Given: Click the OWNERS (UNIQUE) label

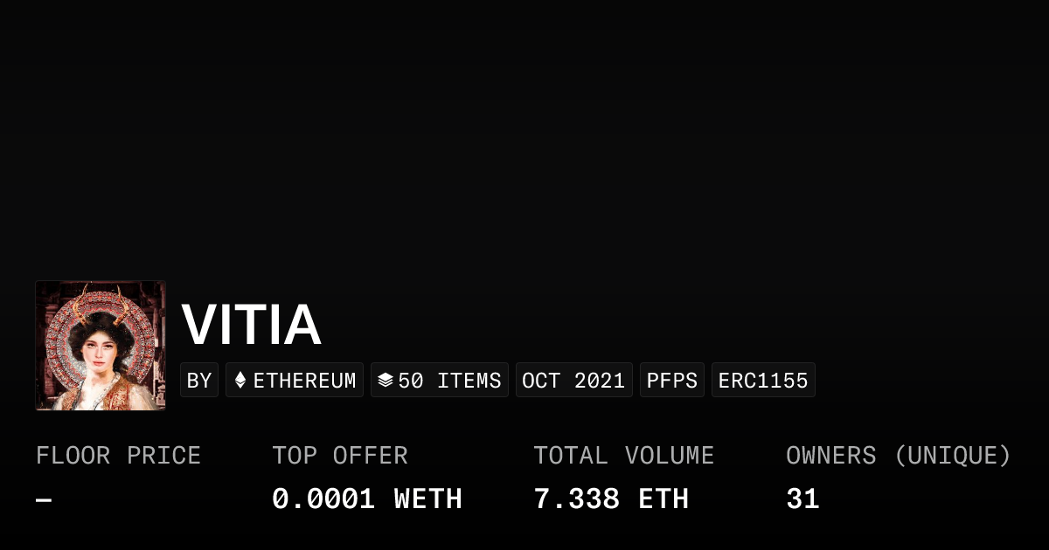Looking at the screenshot, I should [899, 456].
